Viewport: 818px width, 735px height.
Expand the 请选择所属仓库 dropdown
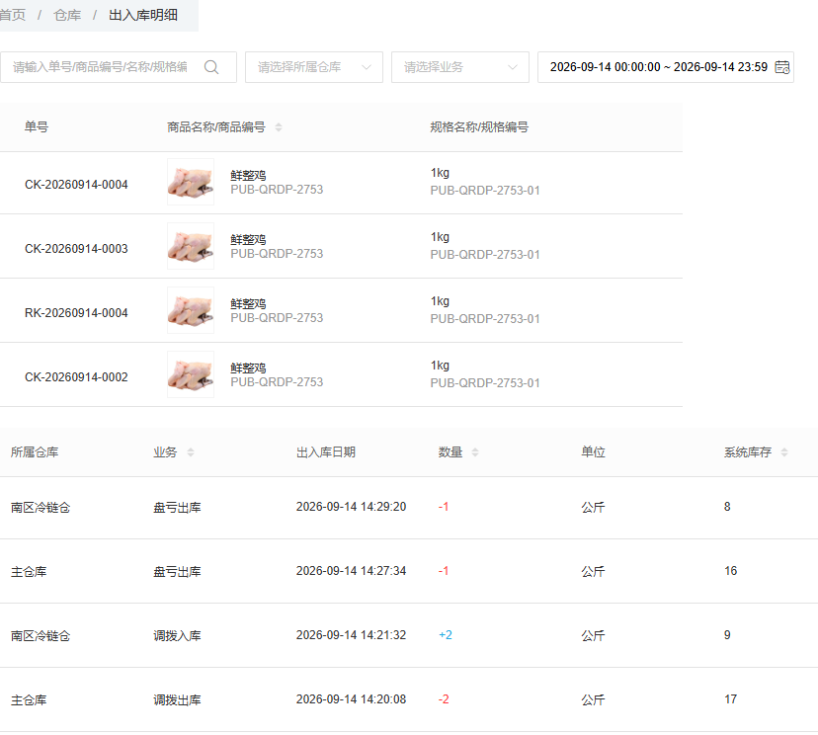coord(314,67)
